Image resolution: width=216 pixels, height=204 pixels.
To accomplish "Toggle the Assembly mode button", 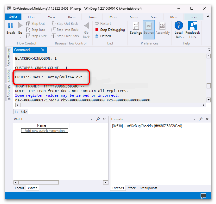I will point(163,28).
